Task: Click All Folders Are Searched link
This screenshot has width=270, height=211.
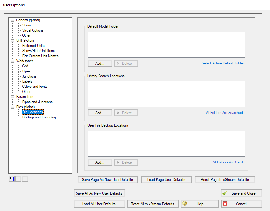Action: [224, 113]
